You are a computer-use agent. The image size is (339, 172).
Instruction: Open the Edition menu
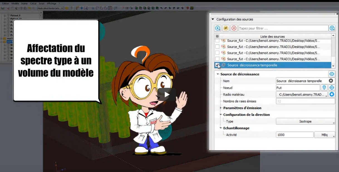(x=6, y=3)
